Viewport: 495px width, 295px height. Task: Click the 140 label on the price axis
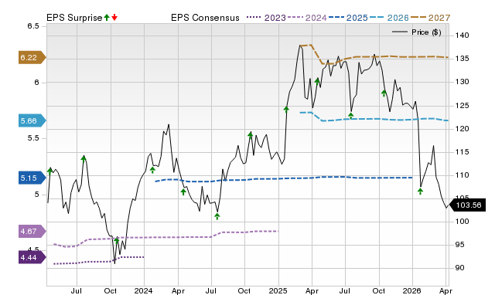463,36
